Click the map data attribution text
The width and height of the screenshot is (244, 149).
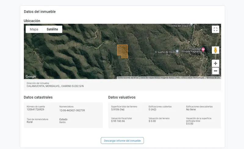click(172, 78)
